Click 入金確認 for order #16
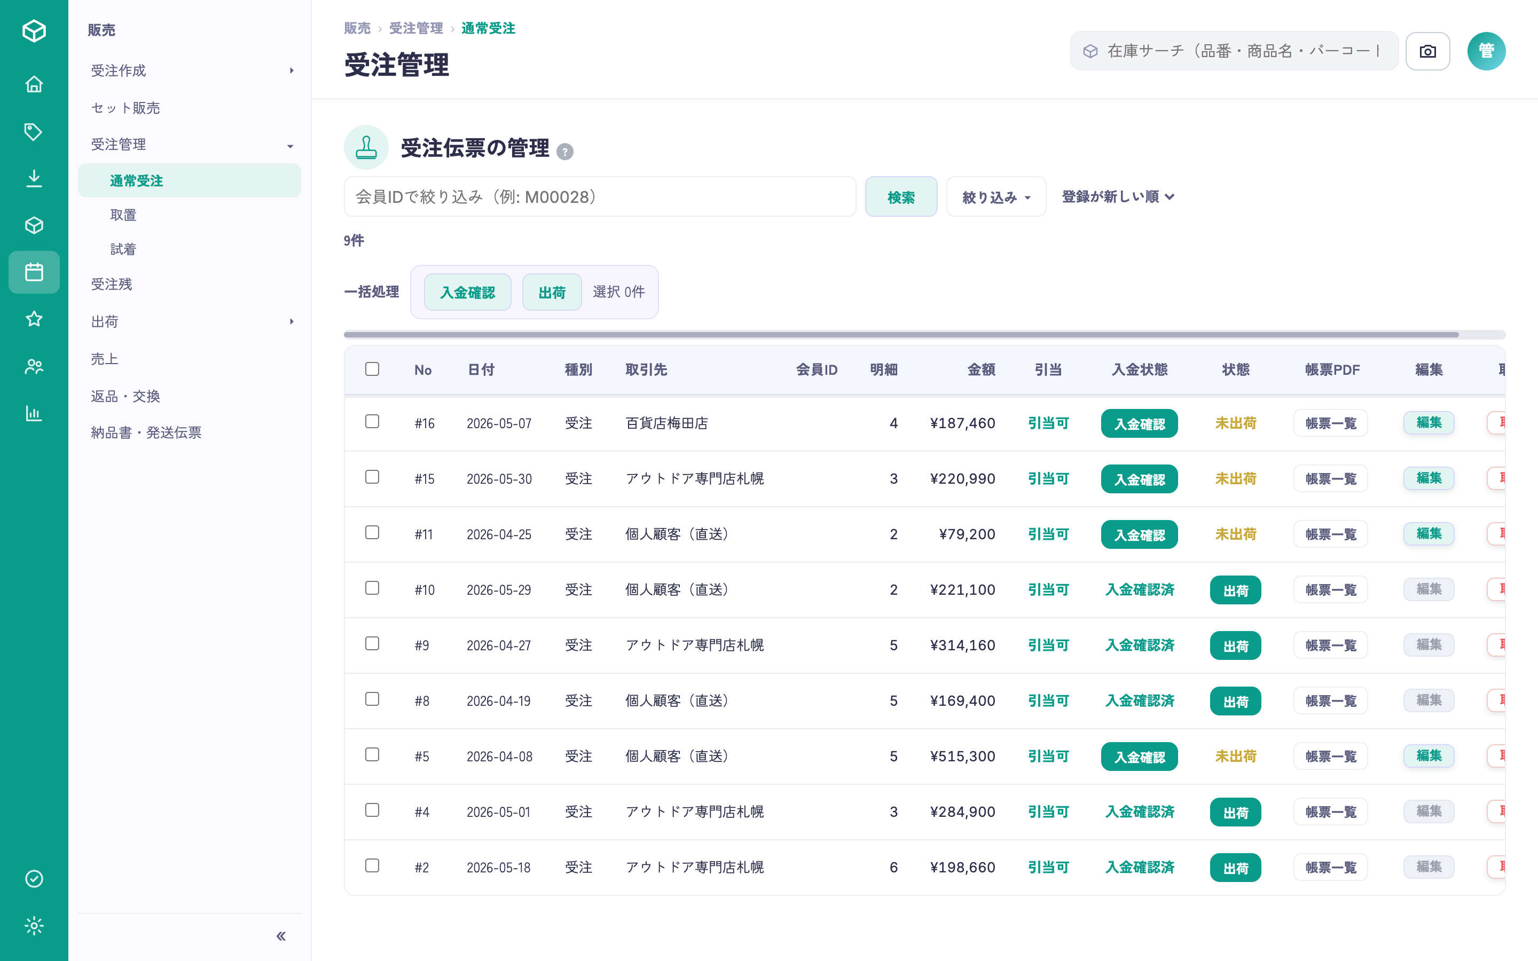Screen dimensions: 1538x961 (x=1139, y=424)
